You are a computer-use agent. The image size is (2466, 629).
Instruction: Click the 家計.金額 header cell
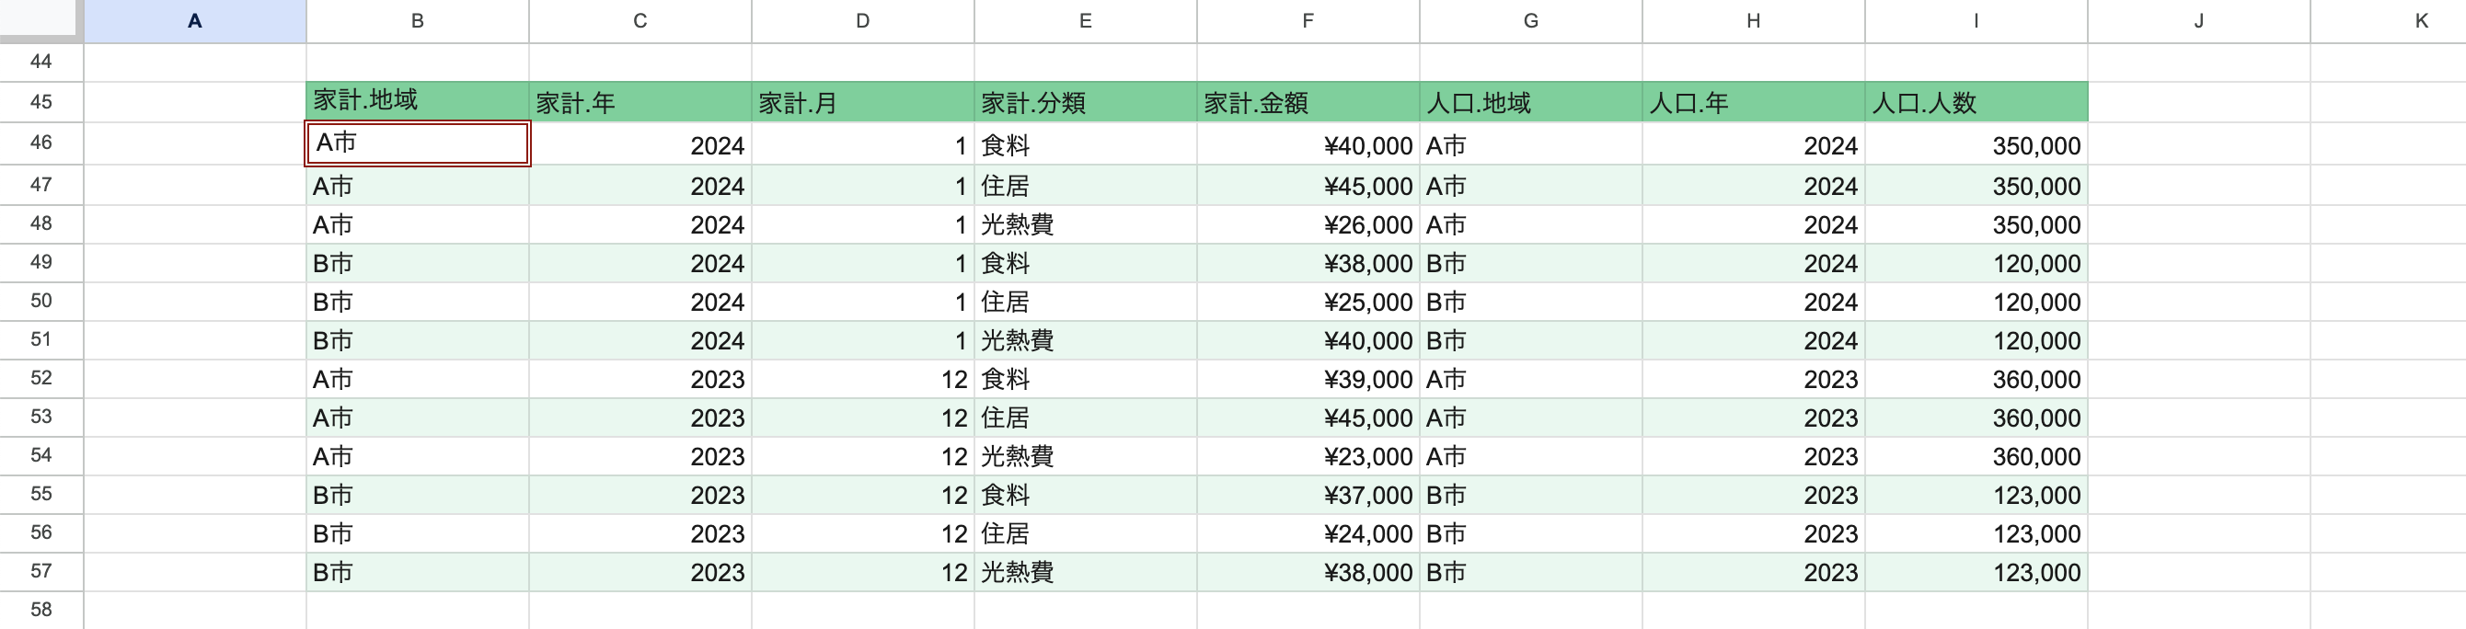(1308, 102)
